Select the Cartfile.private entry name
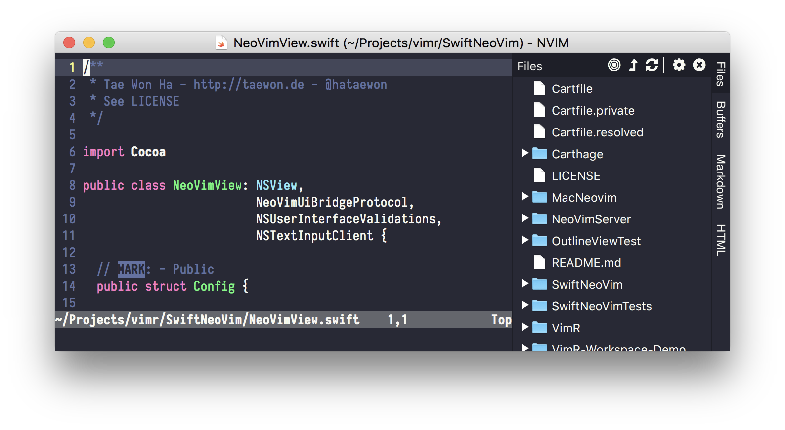The image size is (785, 430). point(593,111)
